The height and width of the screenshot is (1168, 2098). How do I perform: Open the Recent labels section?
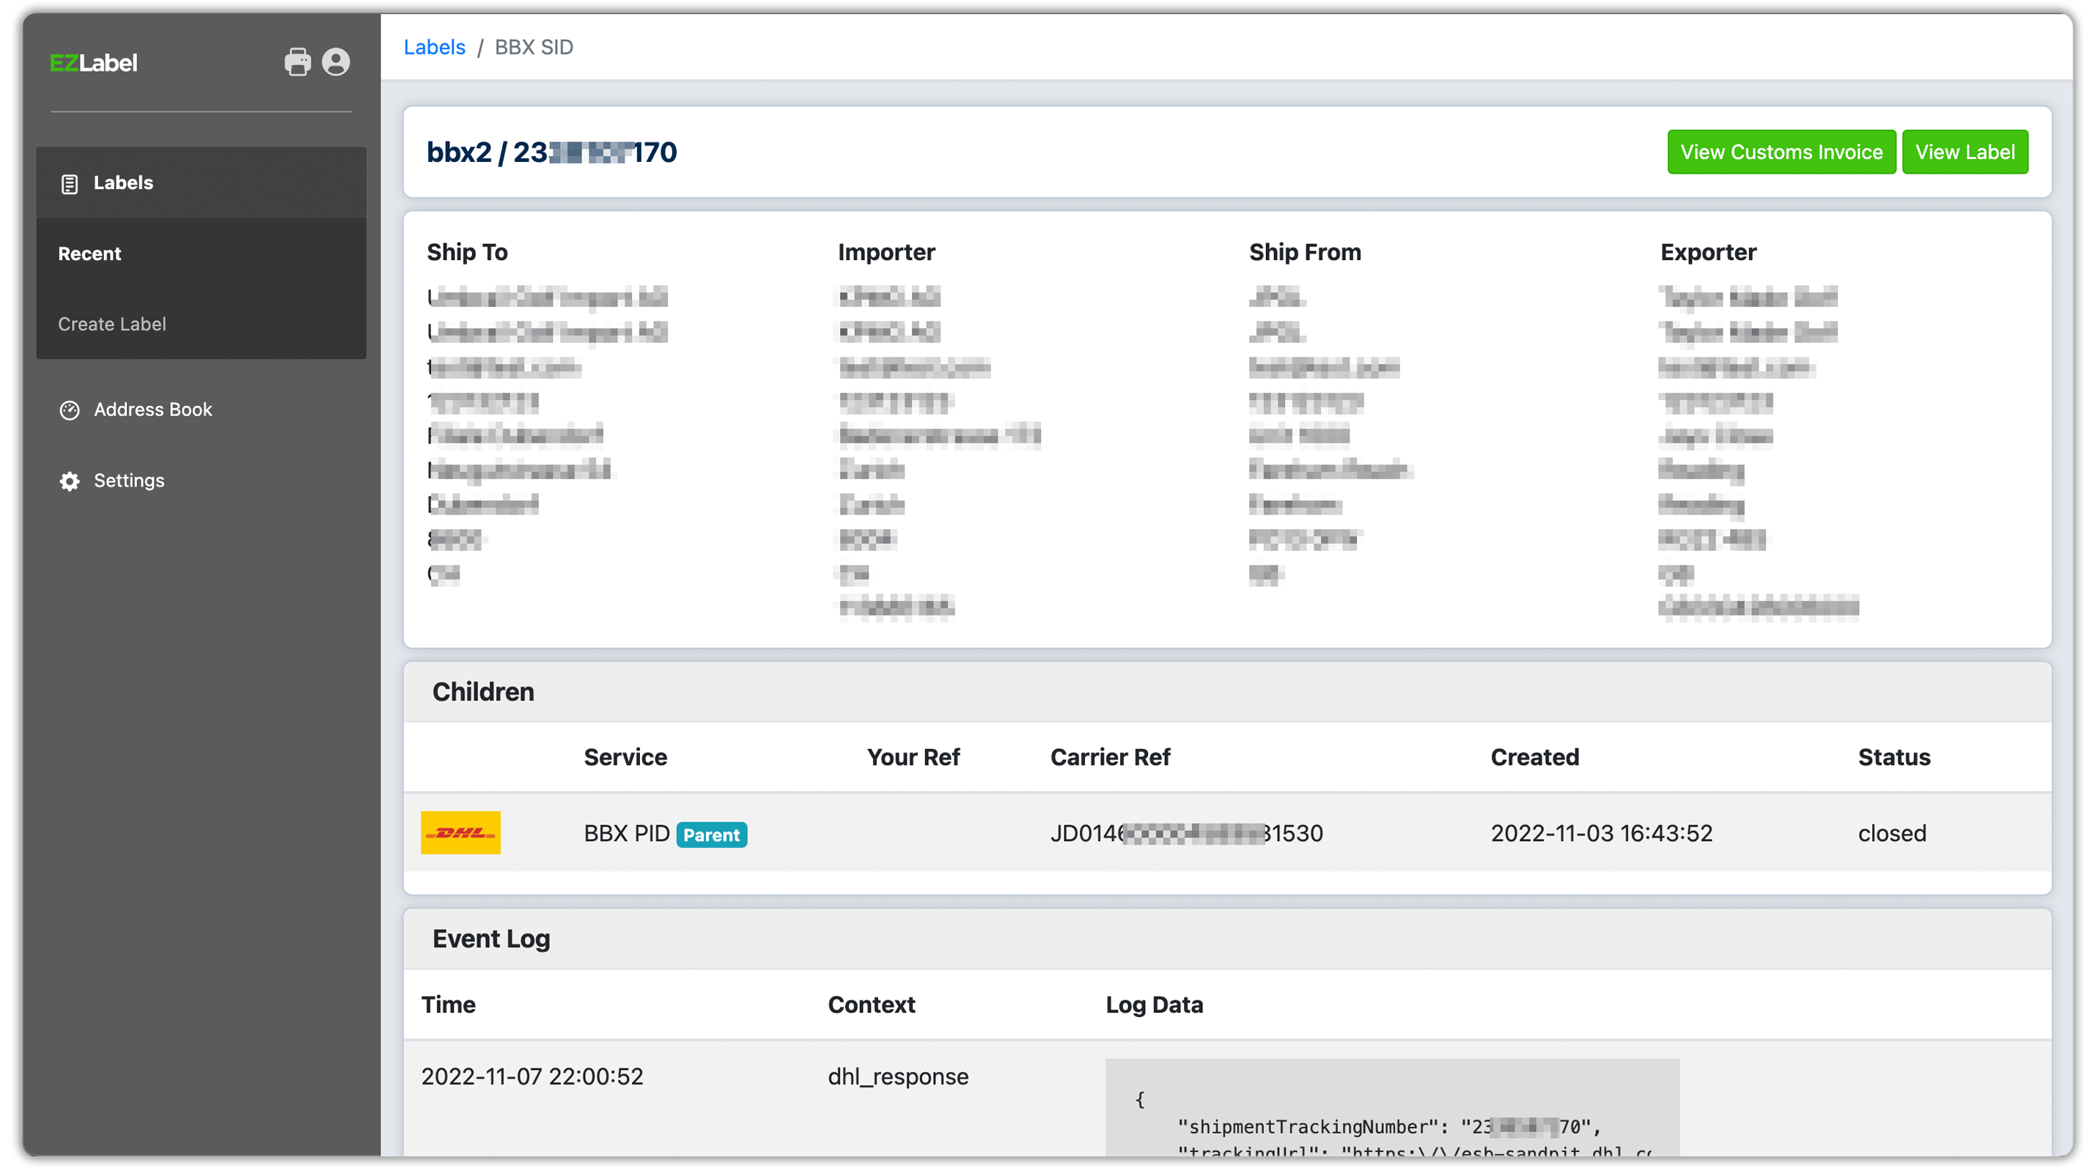coord(89,253)
